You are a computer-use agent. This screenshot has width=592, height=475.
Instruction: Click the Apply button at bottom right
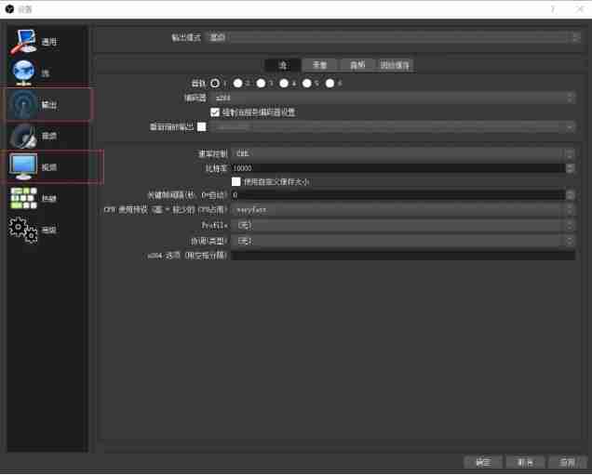(x=567, y=462)
